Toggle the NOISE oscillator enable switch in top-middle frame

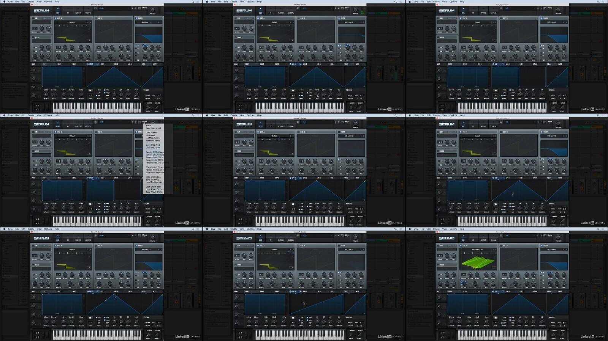236,37
